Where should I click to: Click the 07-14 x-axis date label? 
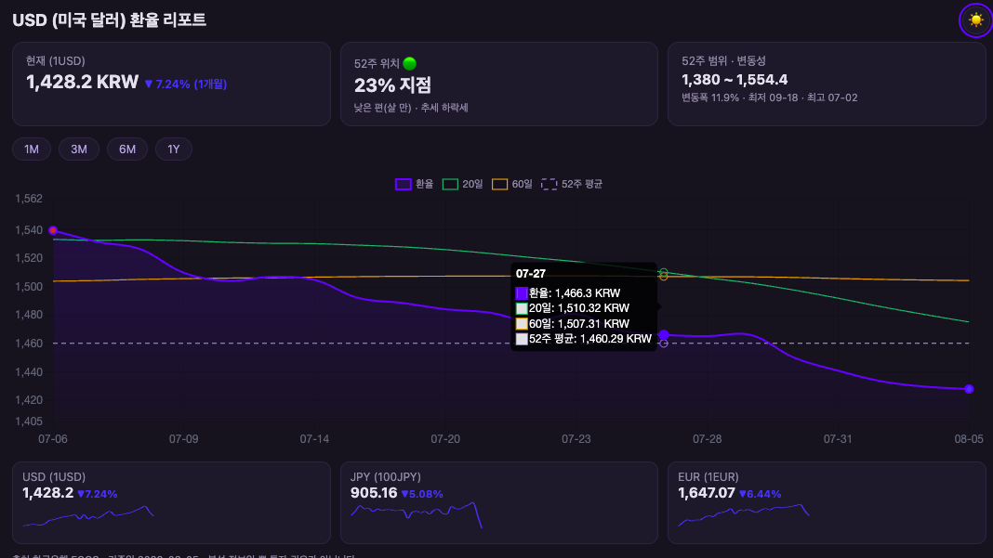click(314, 439)
